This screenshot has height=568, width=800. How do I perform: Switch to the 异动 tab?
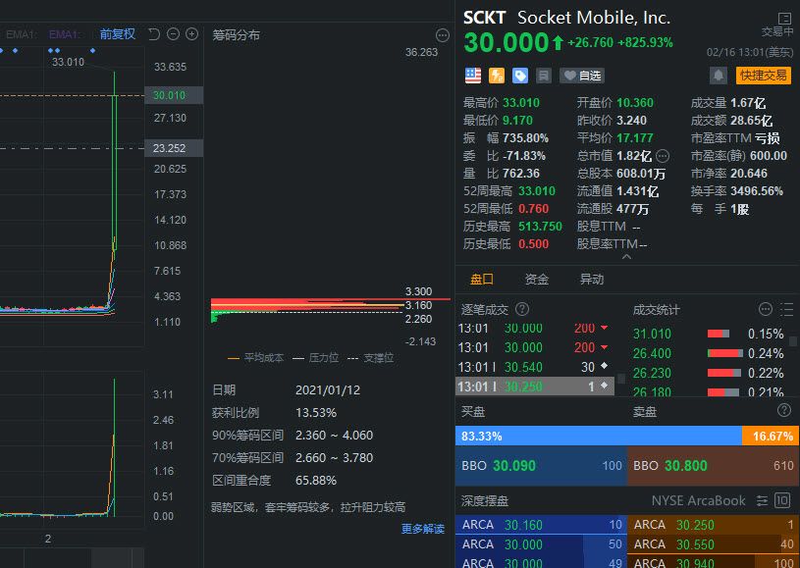coord(591,279)
